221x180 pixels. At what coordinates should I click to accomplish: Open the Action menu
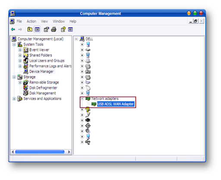(32, 22)
